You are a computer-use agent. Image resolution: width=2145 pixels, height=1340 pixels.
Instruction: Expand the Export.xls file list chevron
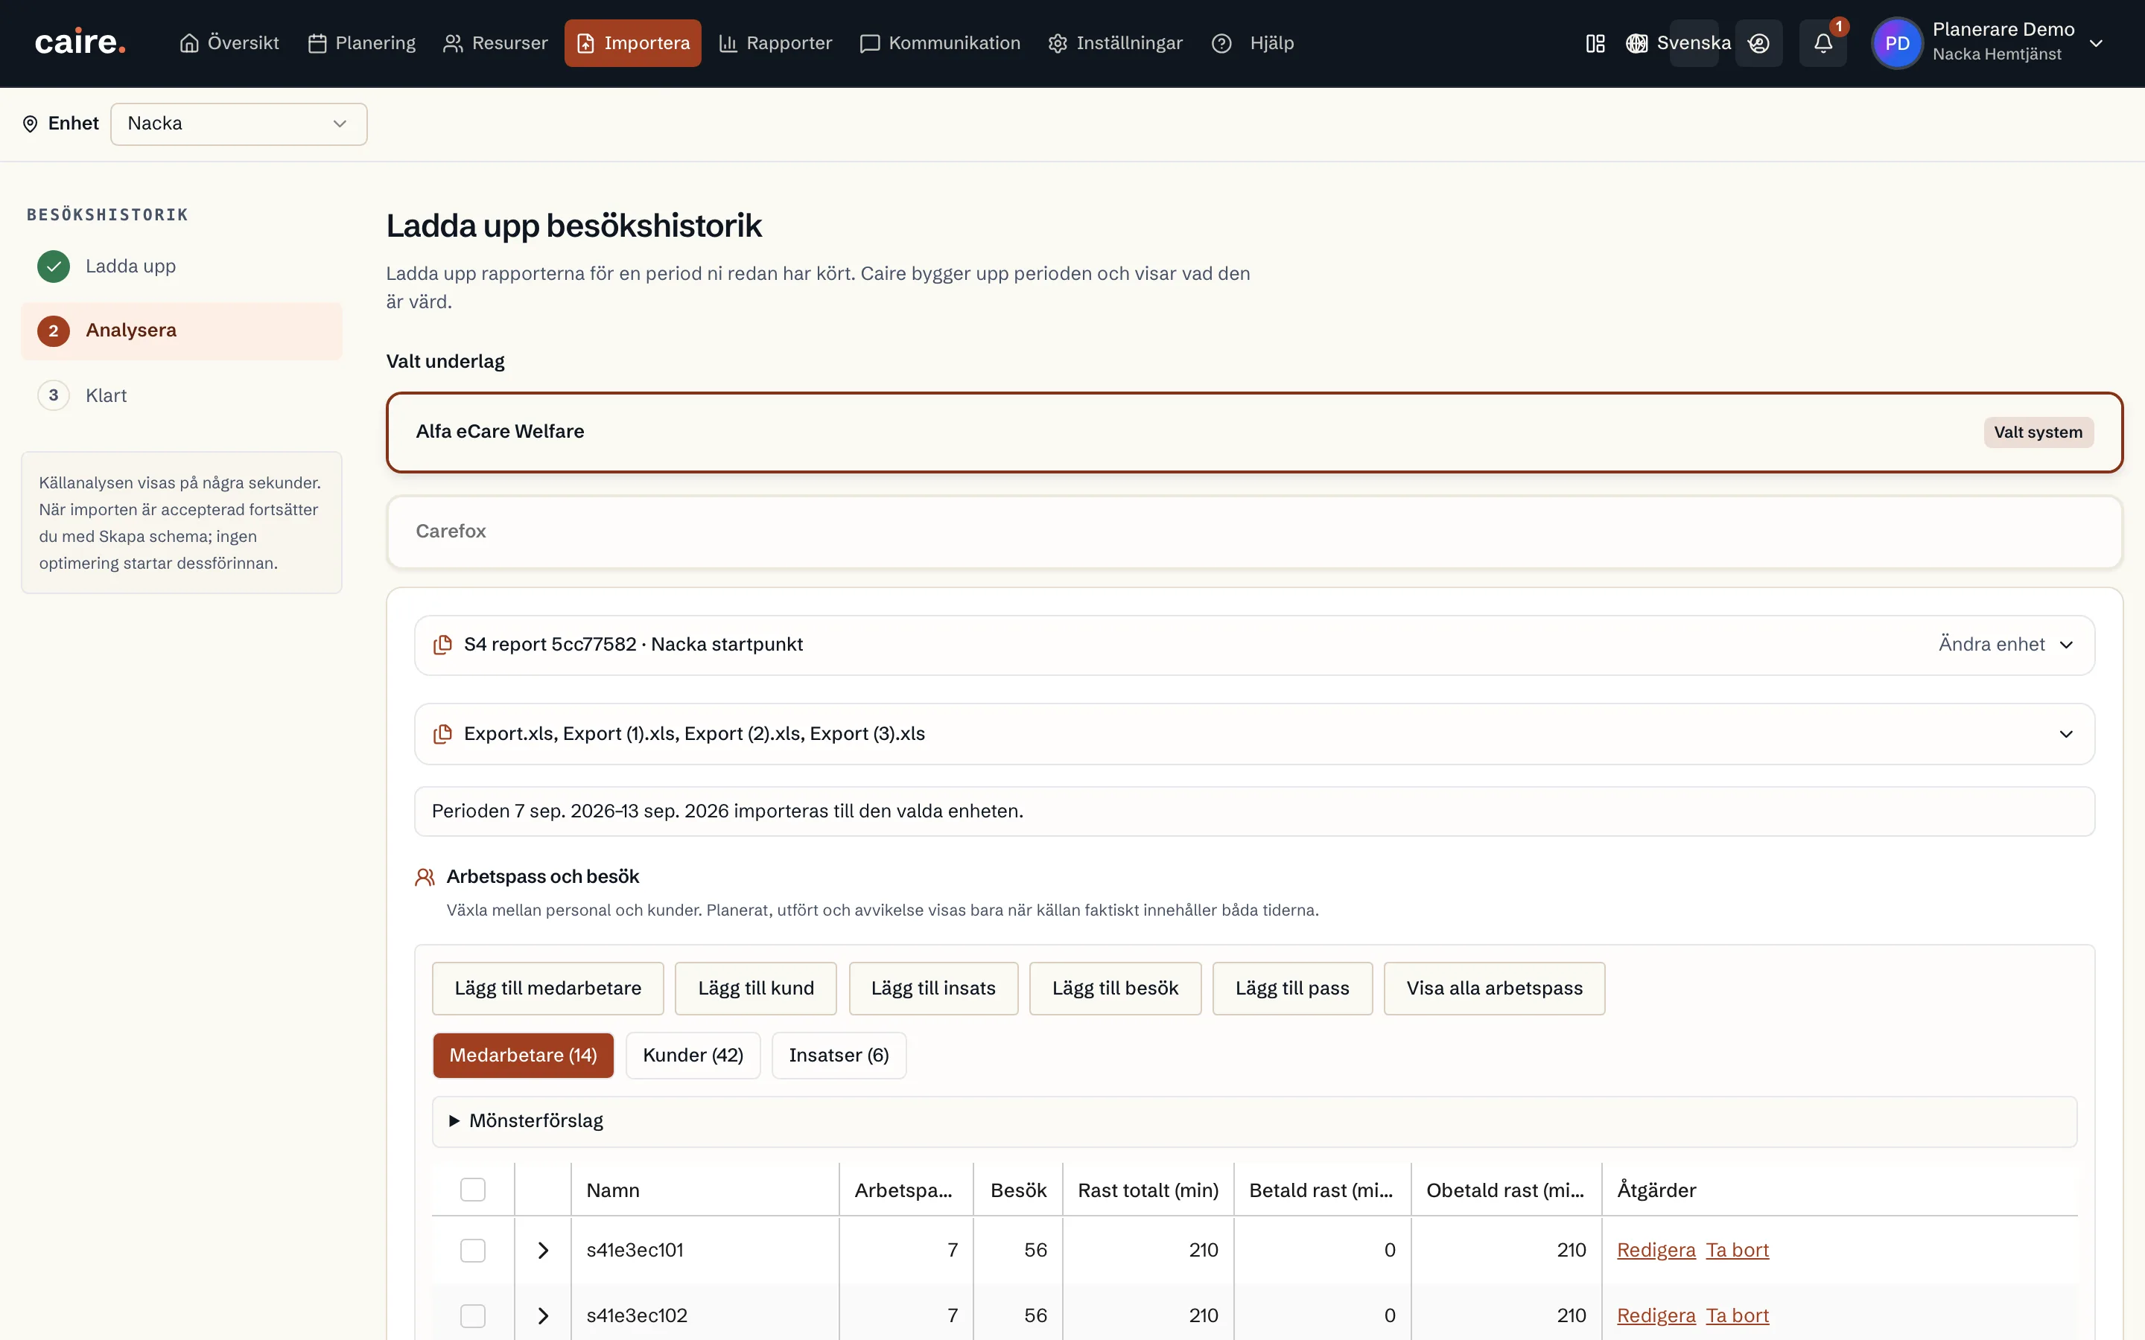(x=2065, y=734)
